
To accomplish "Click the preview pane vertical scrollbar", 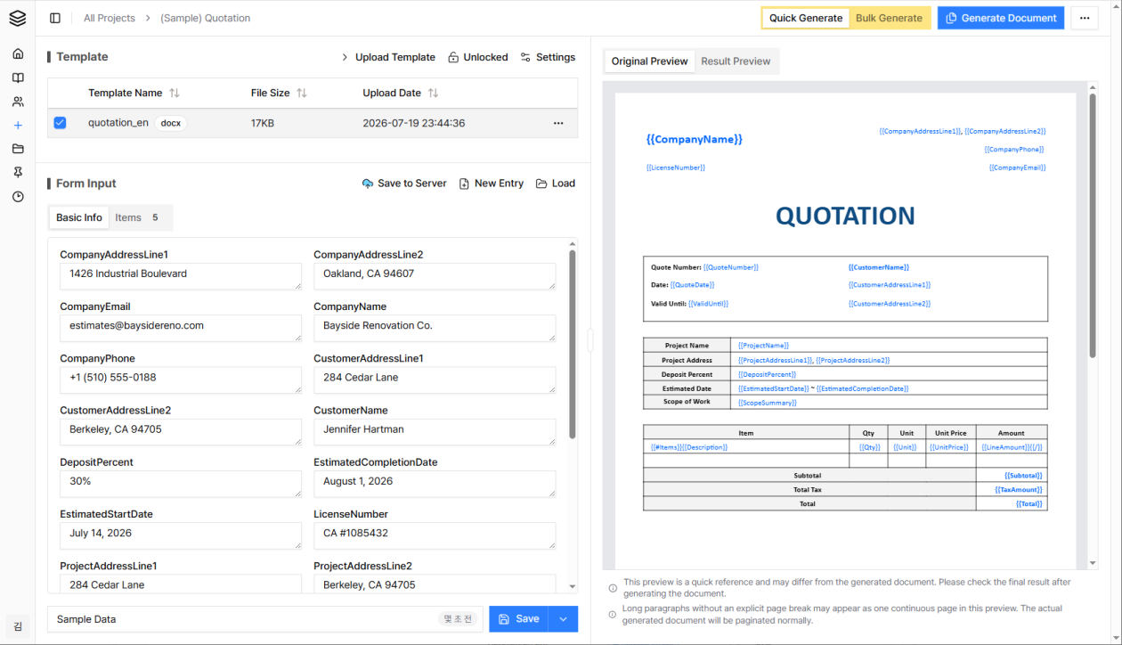I will [1093, 225].
